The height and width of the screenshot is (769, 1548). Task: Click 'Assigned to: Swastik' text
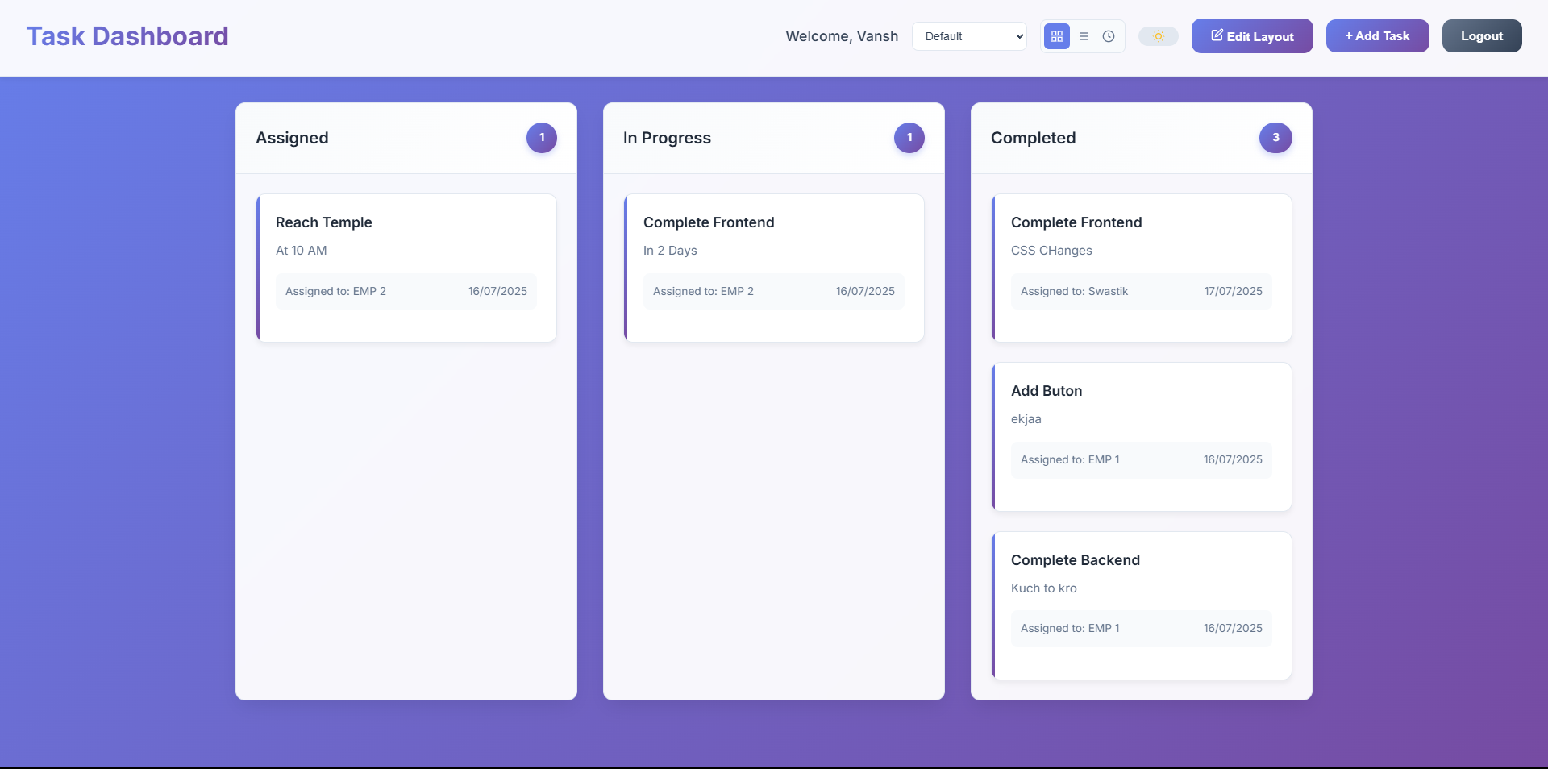(1074, 291)
